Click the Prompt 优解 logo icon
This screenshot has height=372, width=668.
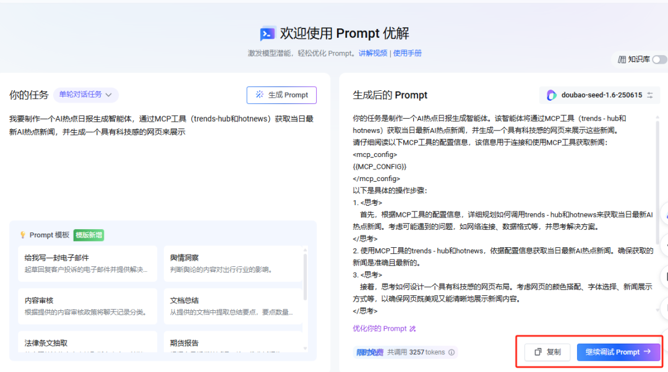(268, 33)
